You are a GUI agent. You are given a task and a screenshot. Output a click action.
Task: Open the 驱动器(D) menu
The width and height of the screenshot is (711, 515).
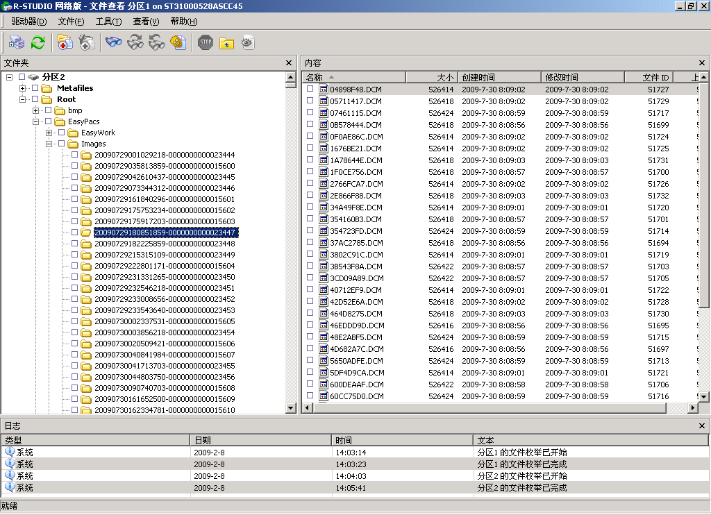click(x=29, y=22)
